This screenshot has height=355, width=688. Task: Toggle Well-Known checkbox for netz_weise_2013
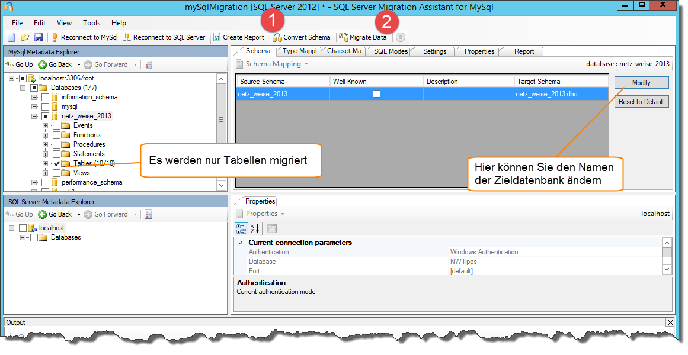(376, 93)
